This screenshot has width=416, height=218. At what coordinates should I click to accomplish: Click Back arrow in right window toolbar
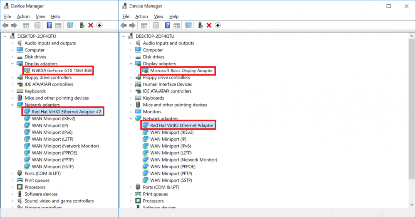click(124, 25)
